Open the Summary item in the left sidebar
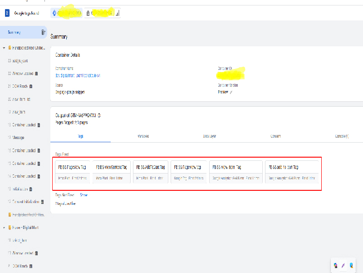Image resolution: width=363 pixels, height=273 pixels. pos(23,32)
